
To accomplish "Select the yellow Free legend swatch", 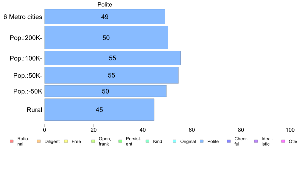I will pyautogui.click(x=66, y=141).
